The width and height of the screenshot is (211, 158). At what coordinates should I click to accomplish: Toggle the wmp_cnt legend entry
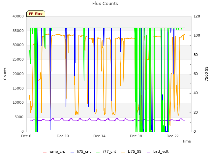(x=54, y=151)
